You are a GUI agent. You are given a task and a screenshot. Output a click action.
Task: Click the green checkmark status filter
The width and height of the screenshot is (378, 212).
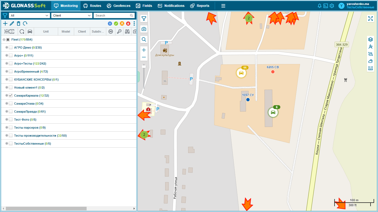(116, 24)
